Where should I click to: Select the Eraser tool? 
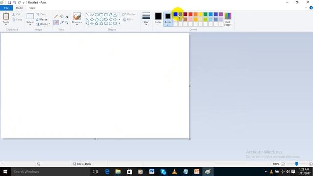coord(56,22)
